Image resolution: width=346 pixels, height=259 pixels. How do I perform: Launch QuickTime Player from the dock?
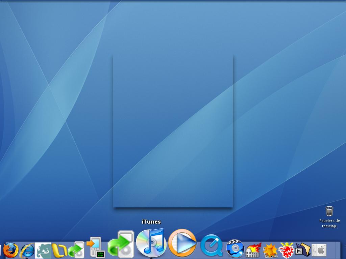point(212,246)
